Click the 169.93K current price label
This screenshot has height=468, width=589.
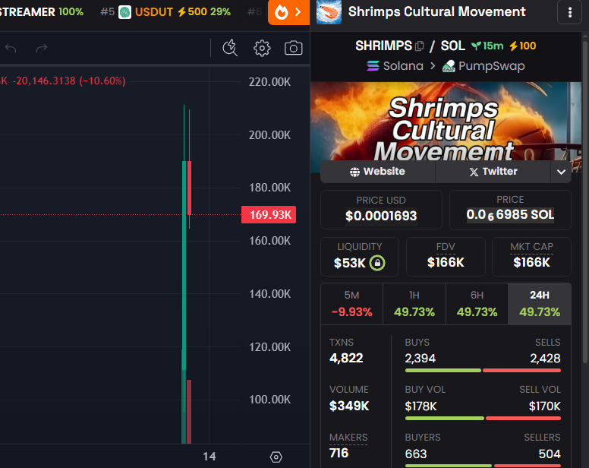(269, 215)
